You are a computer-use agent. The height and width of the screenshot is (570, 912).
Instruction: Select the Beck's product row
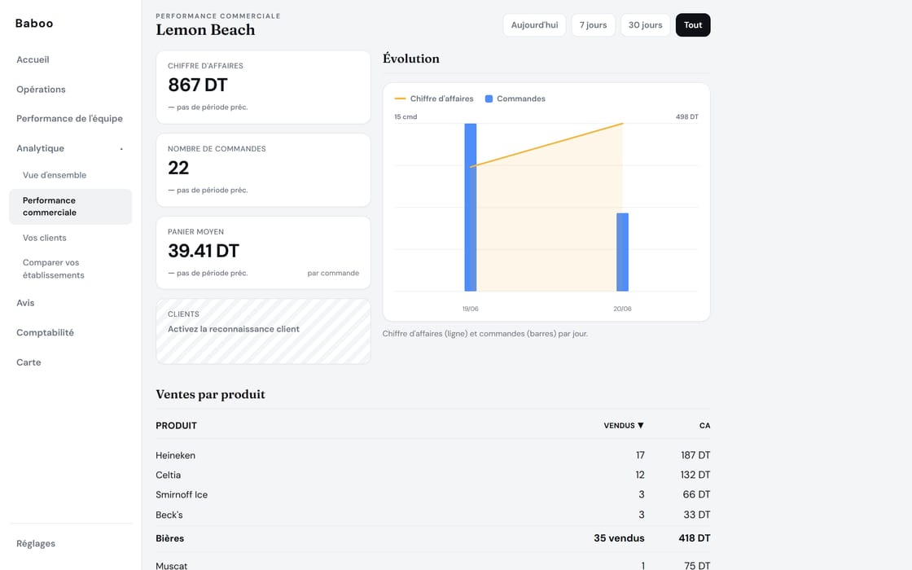(432, 515)
